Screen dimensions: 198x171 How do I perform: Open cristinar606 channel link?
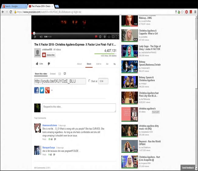coord(47,50)
